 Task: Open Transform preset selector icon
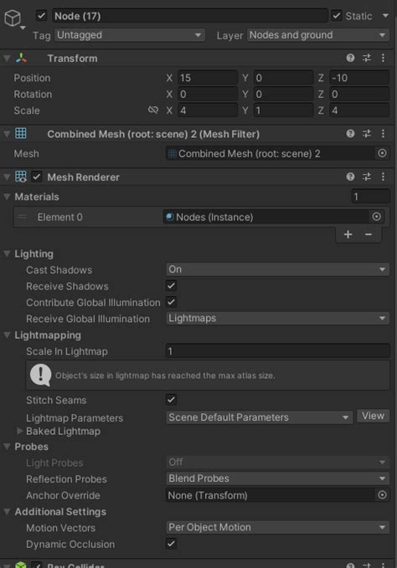367,58
